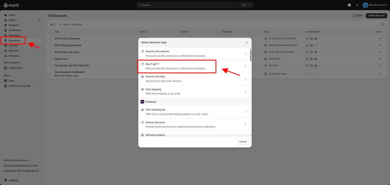Click the dialog's vertical scrollbar
390x185 pixels.
pyautogui.click(x=251, y=55)
